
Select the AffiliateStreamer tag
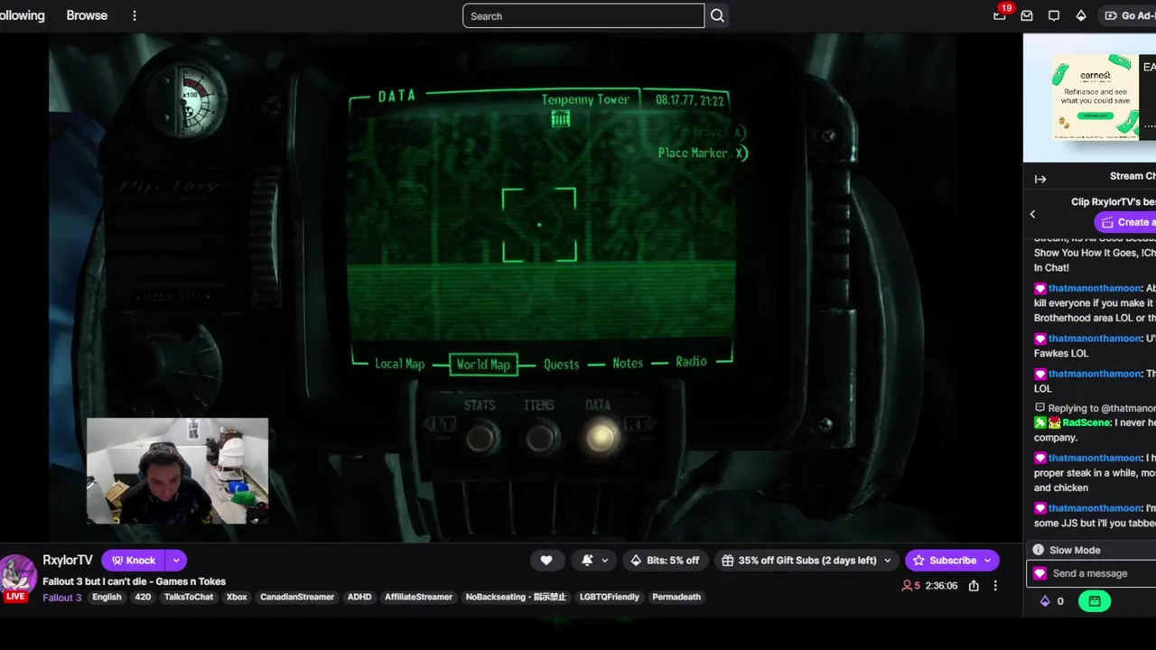418,598
